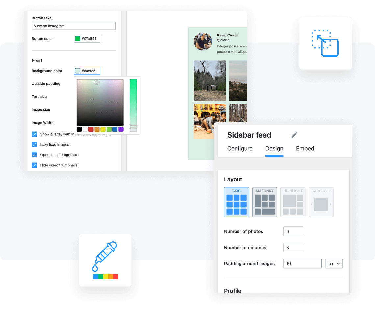Select the Highlight layout option
The height and width of the screenshot is (309, 375).
point(293,202)
